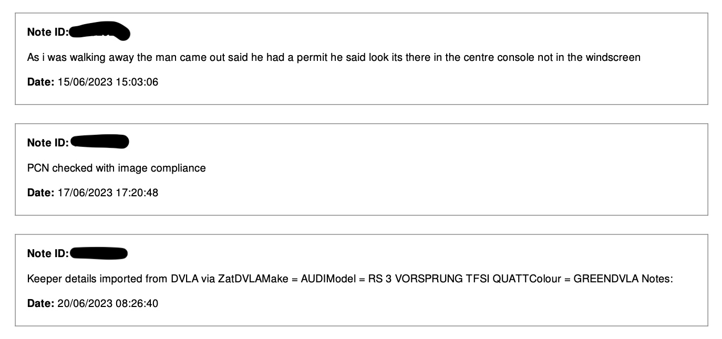The height and width of the screenshot is (339, 722).
Task: Click the 'Date:' label in second note
Action: click(x=40, y=193)
